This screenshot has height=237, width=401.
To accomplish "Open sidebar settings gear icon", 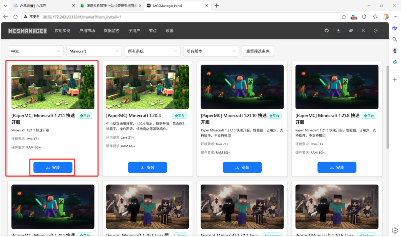I will [395, 230].
